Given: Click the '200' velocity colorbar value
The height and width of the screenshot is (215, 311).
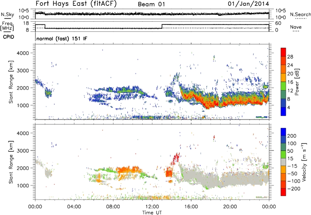Looking at the screenshot, I should click(292, 136).
